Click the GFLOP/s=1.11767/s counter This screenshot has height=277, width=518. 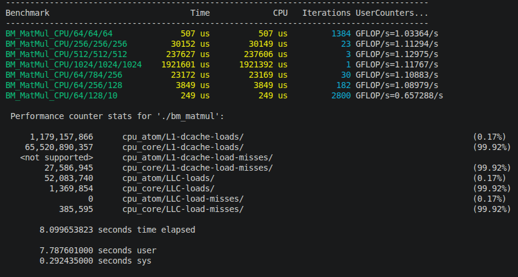click(397, 64)
